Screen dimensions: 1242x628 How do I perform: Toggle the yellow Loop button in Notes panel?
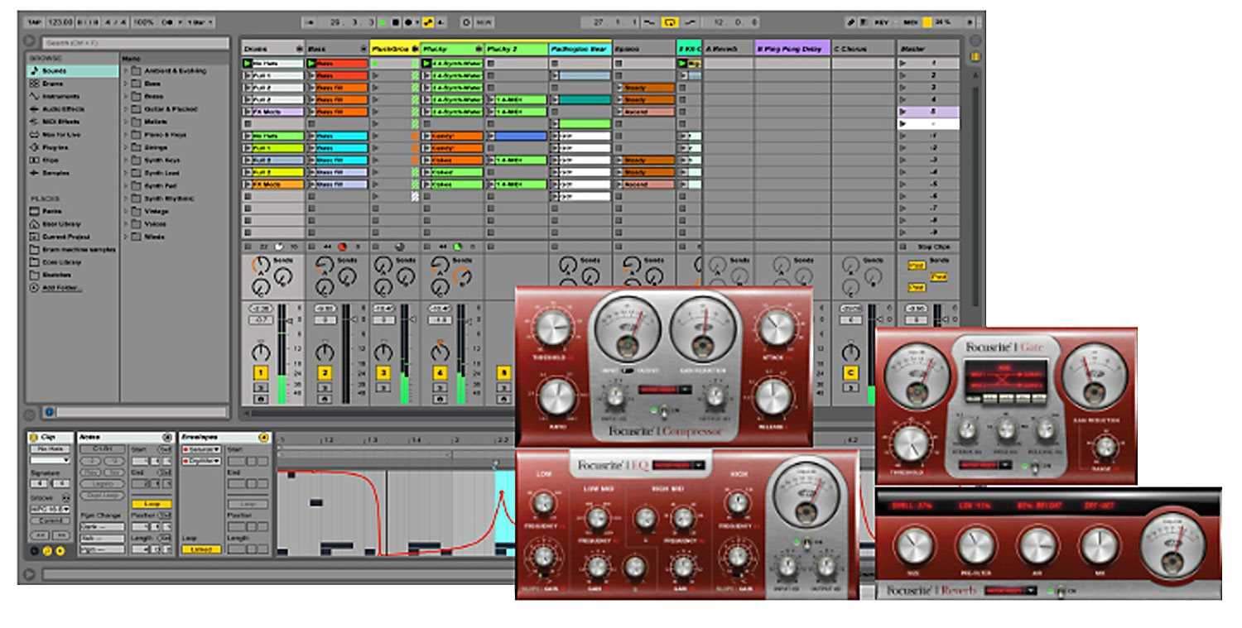152,503
